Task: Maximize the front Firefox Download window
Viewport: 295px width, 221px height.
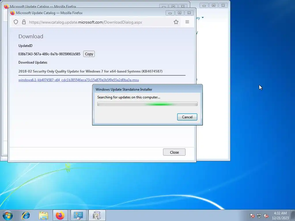Action: point(179,13)
